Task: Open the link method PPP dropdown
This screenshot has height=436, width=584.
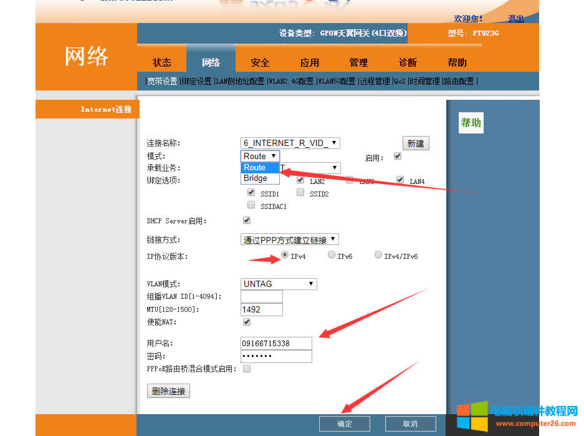Action: (290, 240)
